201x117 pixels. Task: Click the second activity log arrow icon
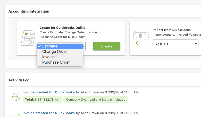click(x=16, y=115)
